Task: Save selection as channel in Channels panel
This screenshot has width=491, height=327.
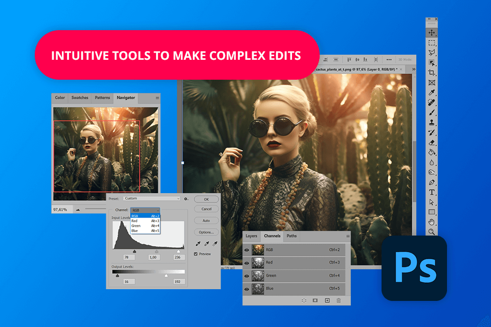Action: coord(315,300)
